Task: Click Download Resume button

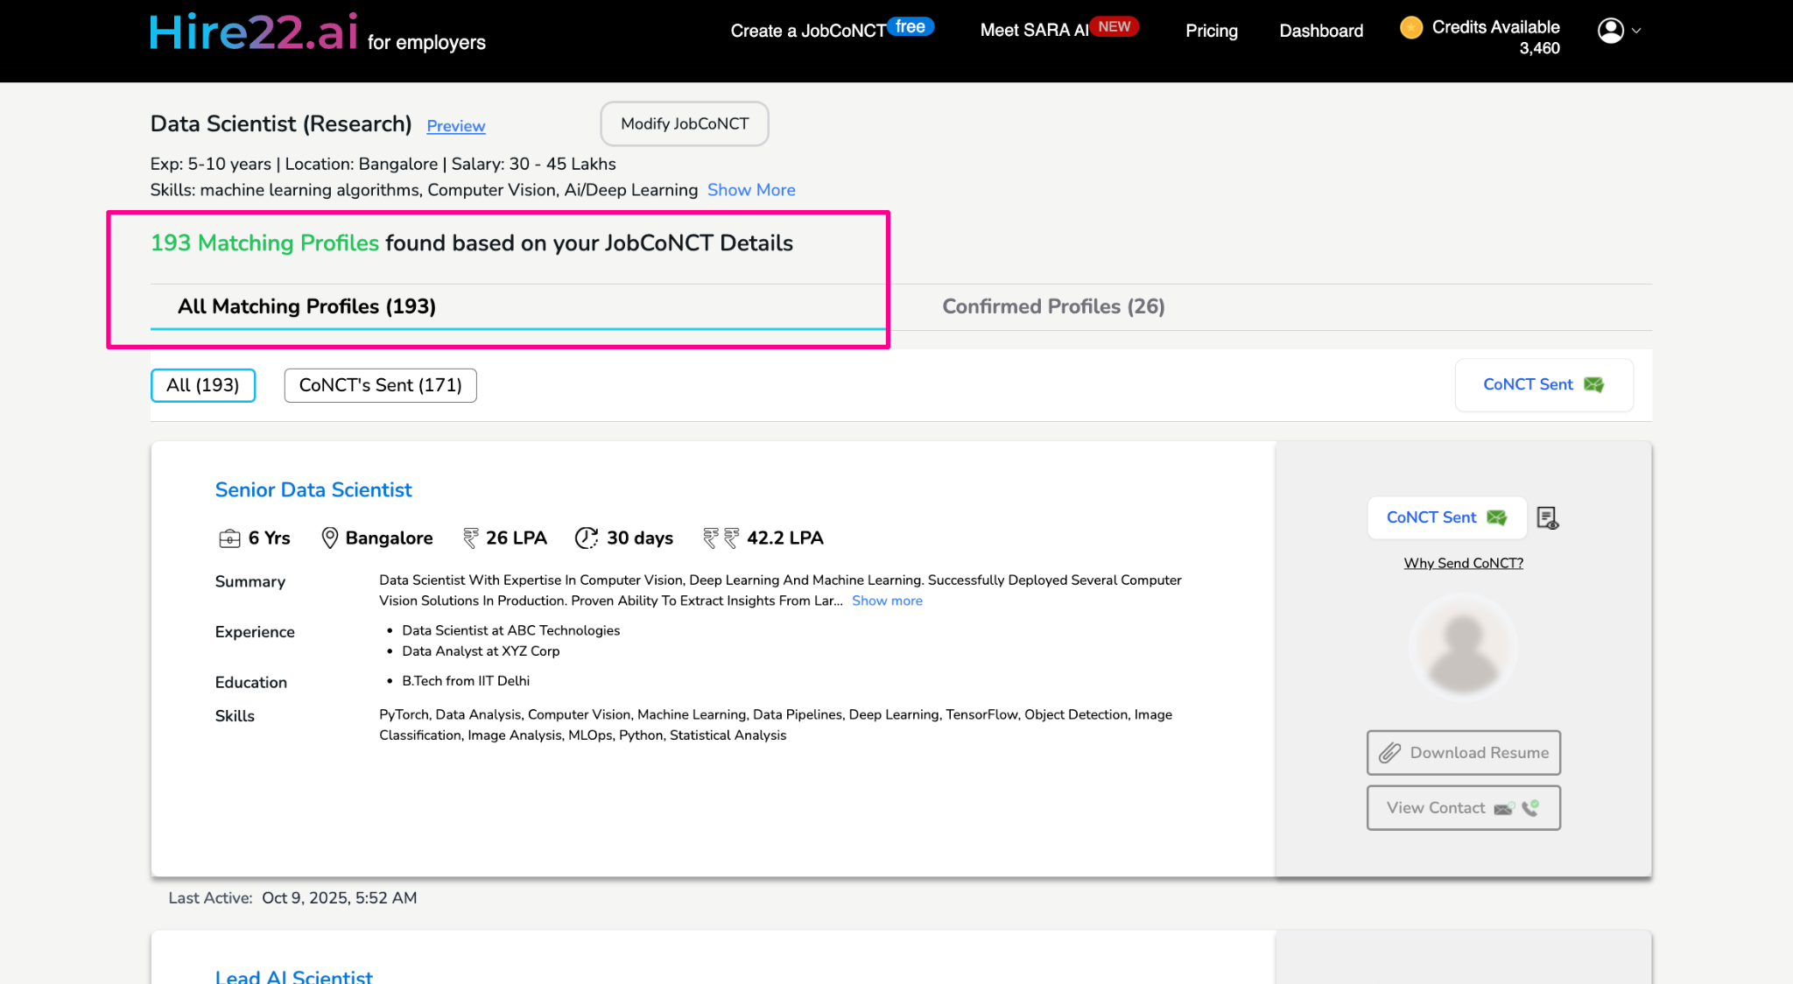Action: (x=1463, y=753)
